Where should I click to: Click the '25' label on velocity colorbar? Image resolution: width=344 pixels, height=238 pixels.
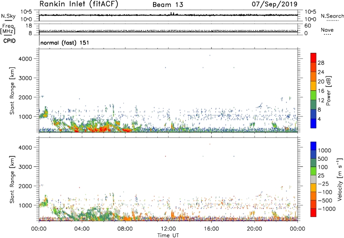[x=321, y=176]
